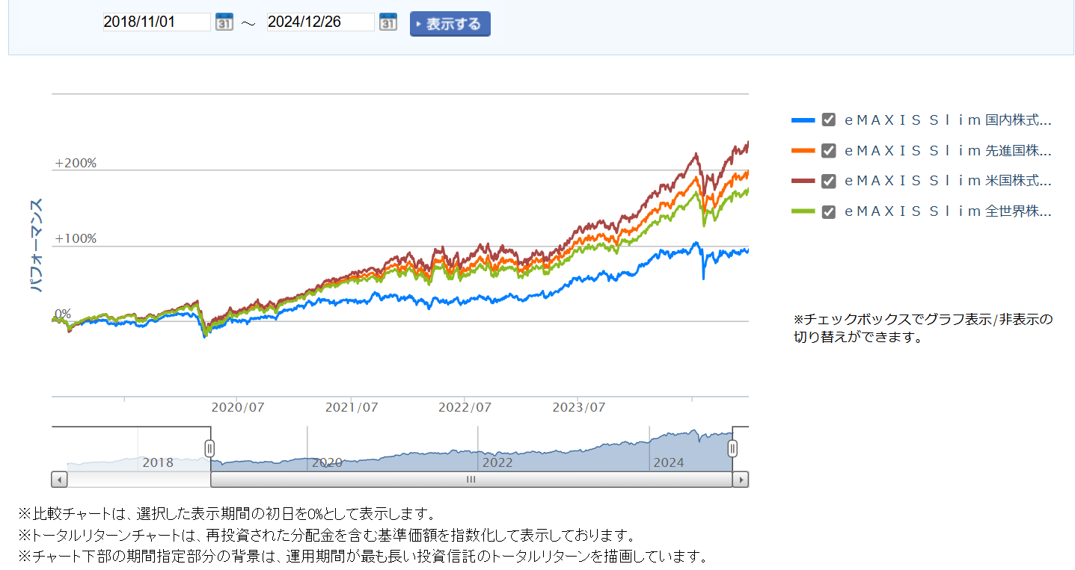Click dark red legend line for 米国株式

(803, 182)
